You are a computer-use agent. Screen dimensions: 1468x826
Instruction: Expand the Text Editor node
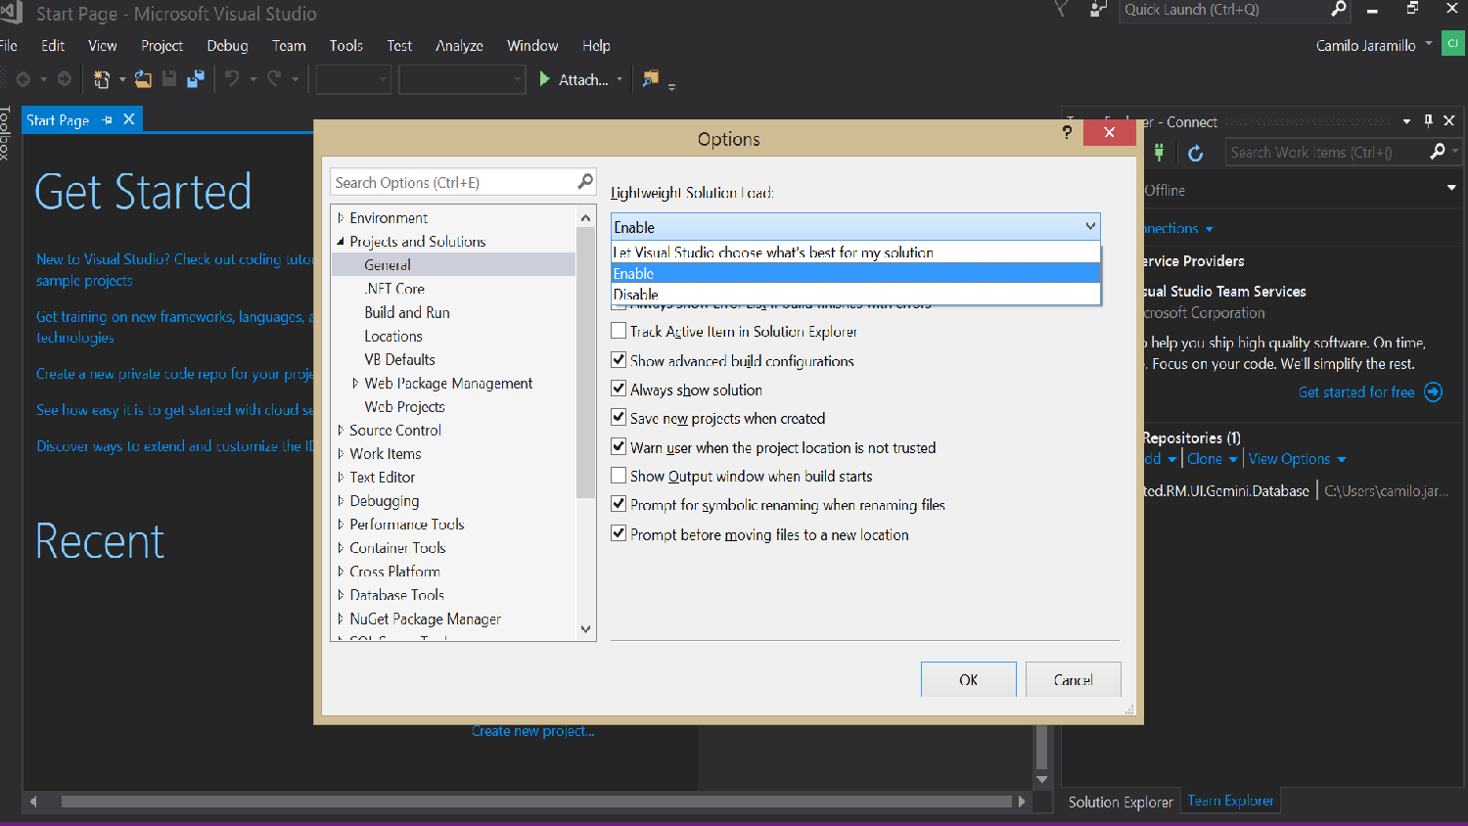tap(341, 477)
